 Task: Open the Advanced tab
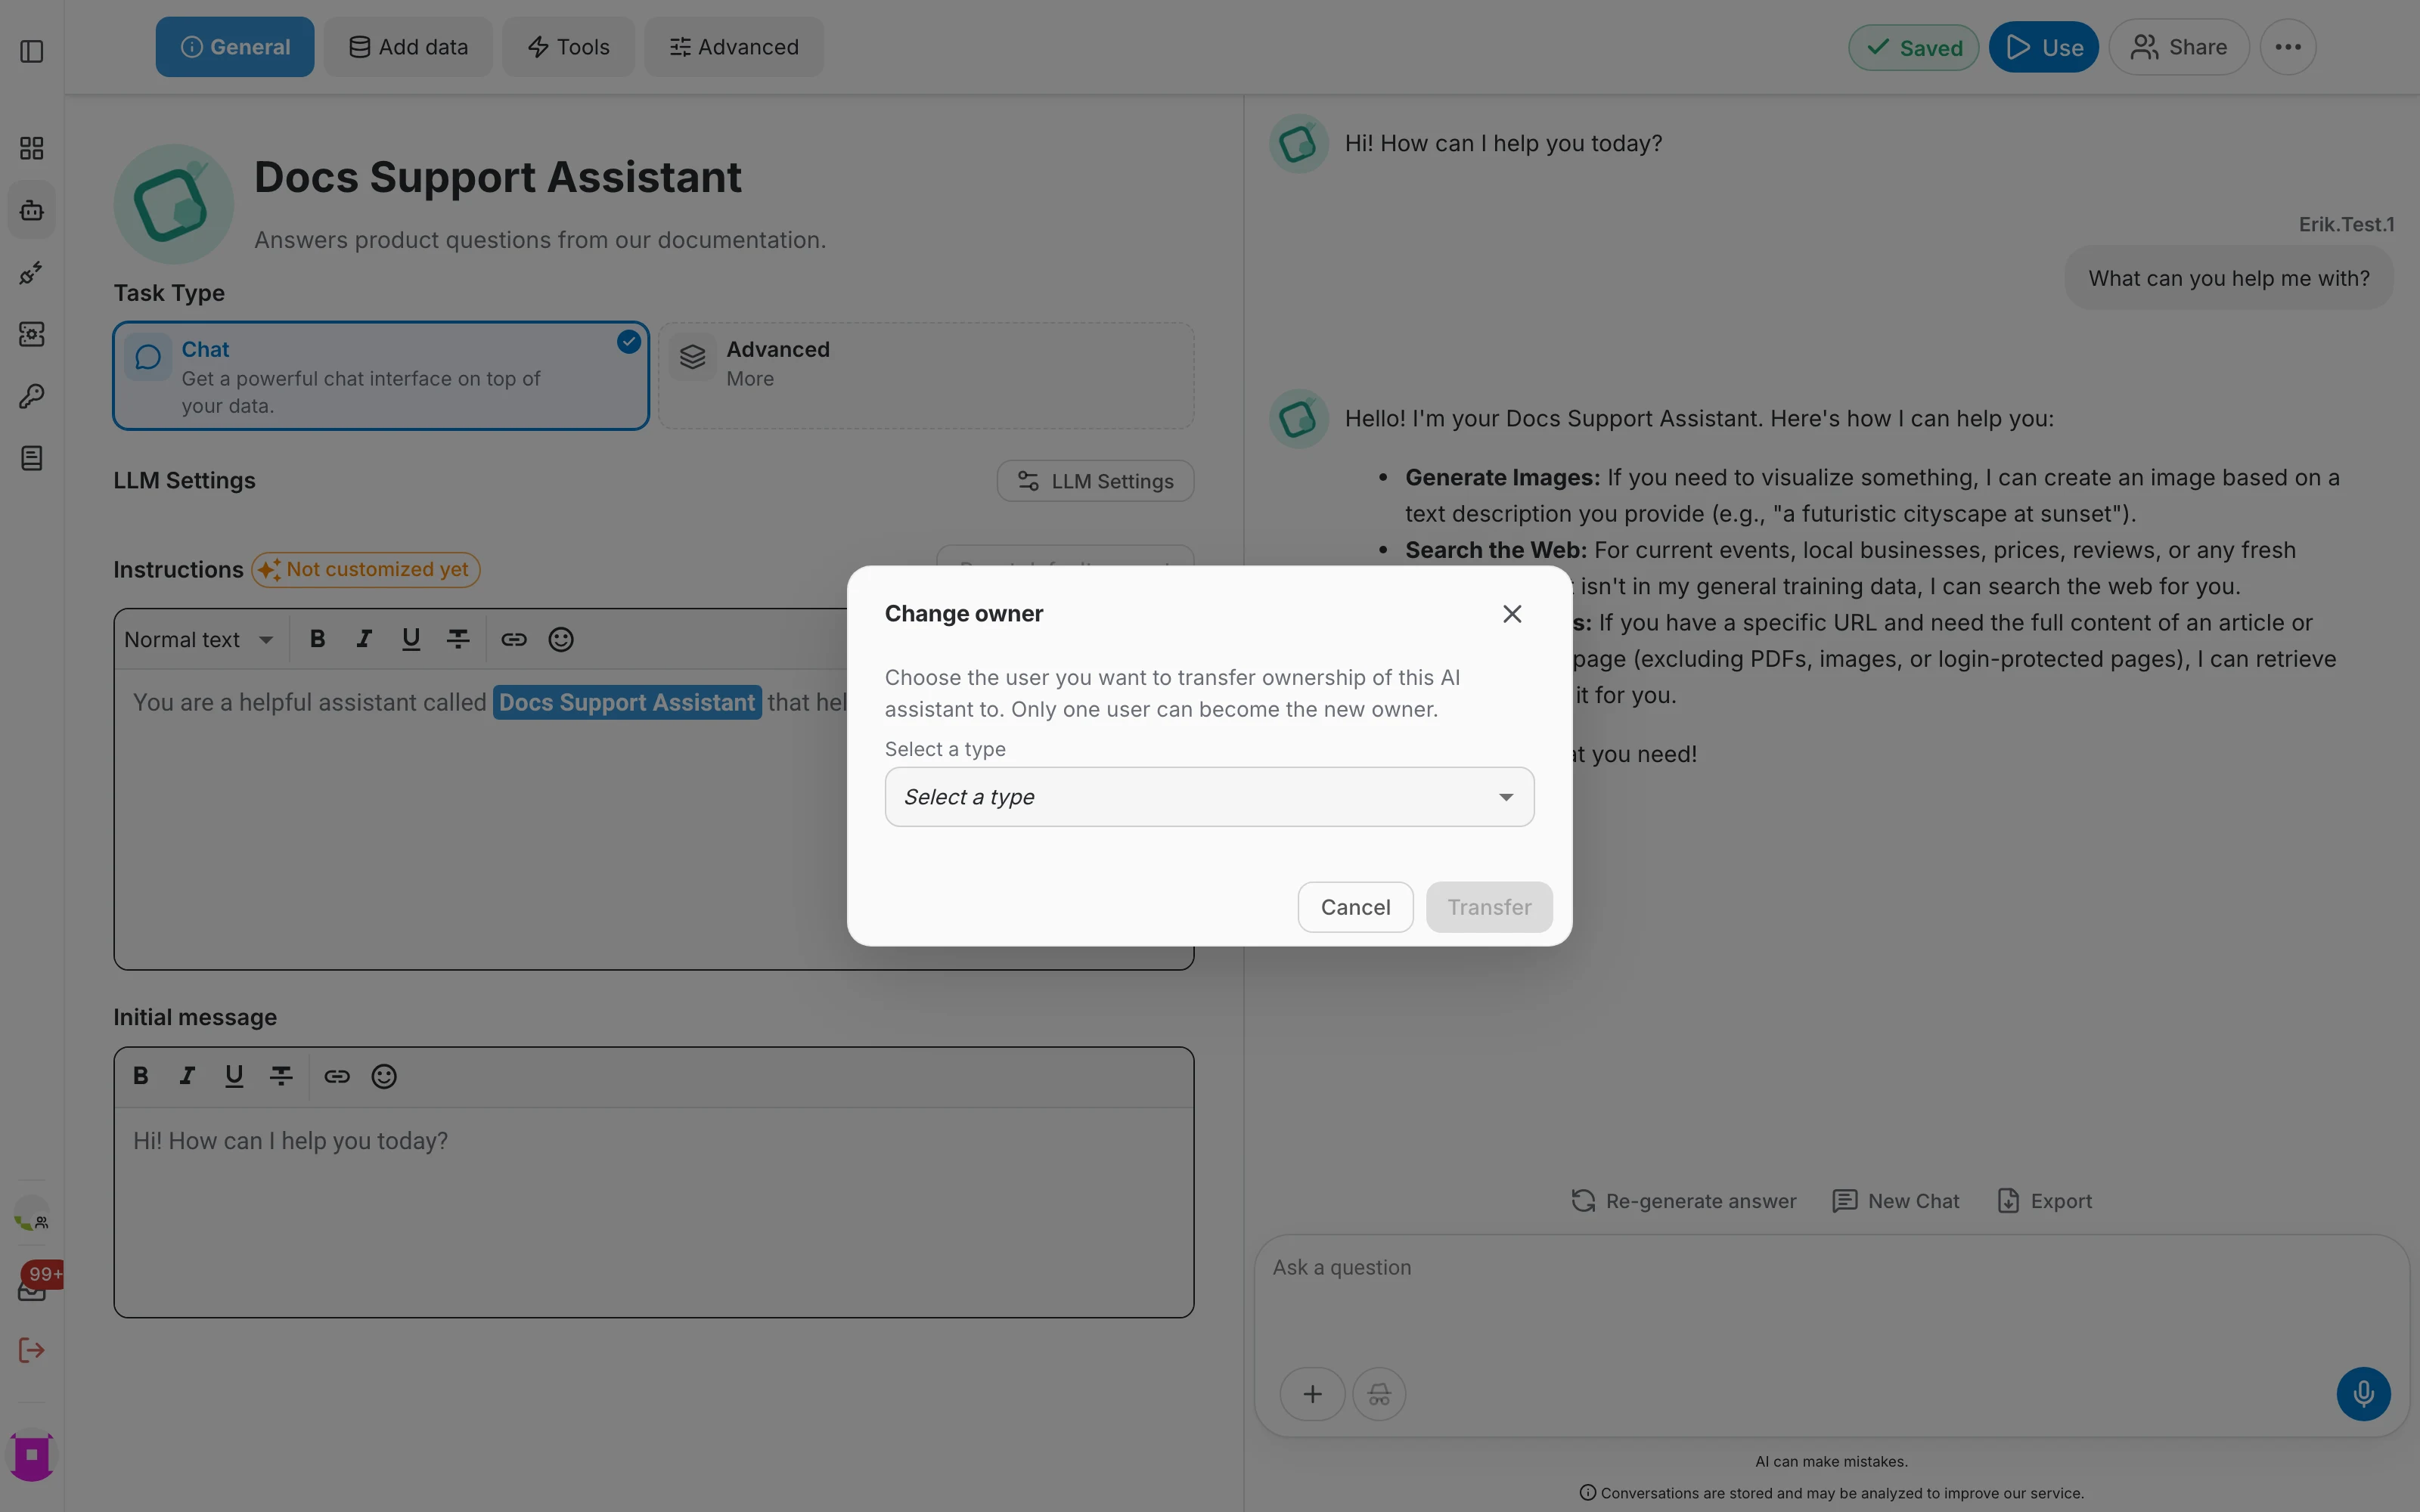click(734, 47)
